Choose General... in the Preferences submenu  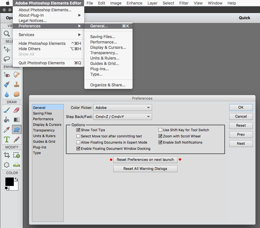109,26
